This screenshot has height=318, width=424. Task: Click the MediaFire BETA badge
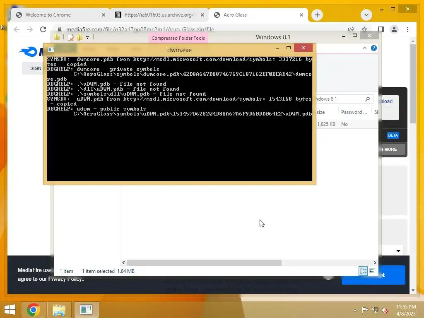pos(393,135)
